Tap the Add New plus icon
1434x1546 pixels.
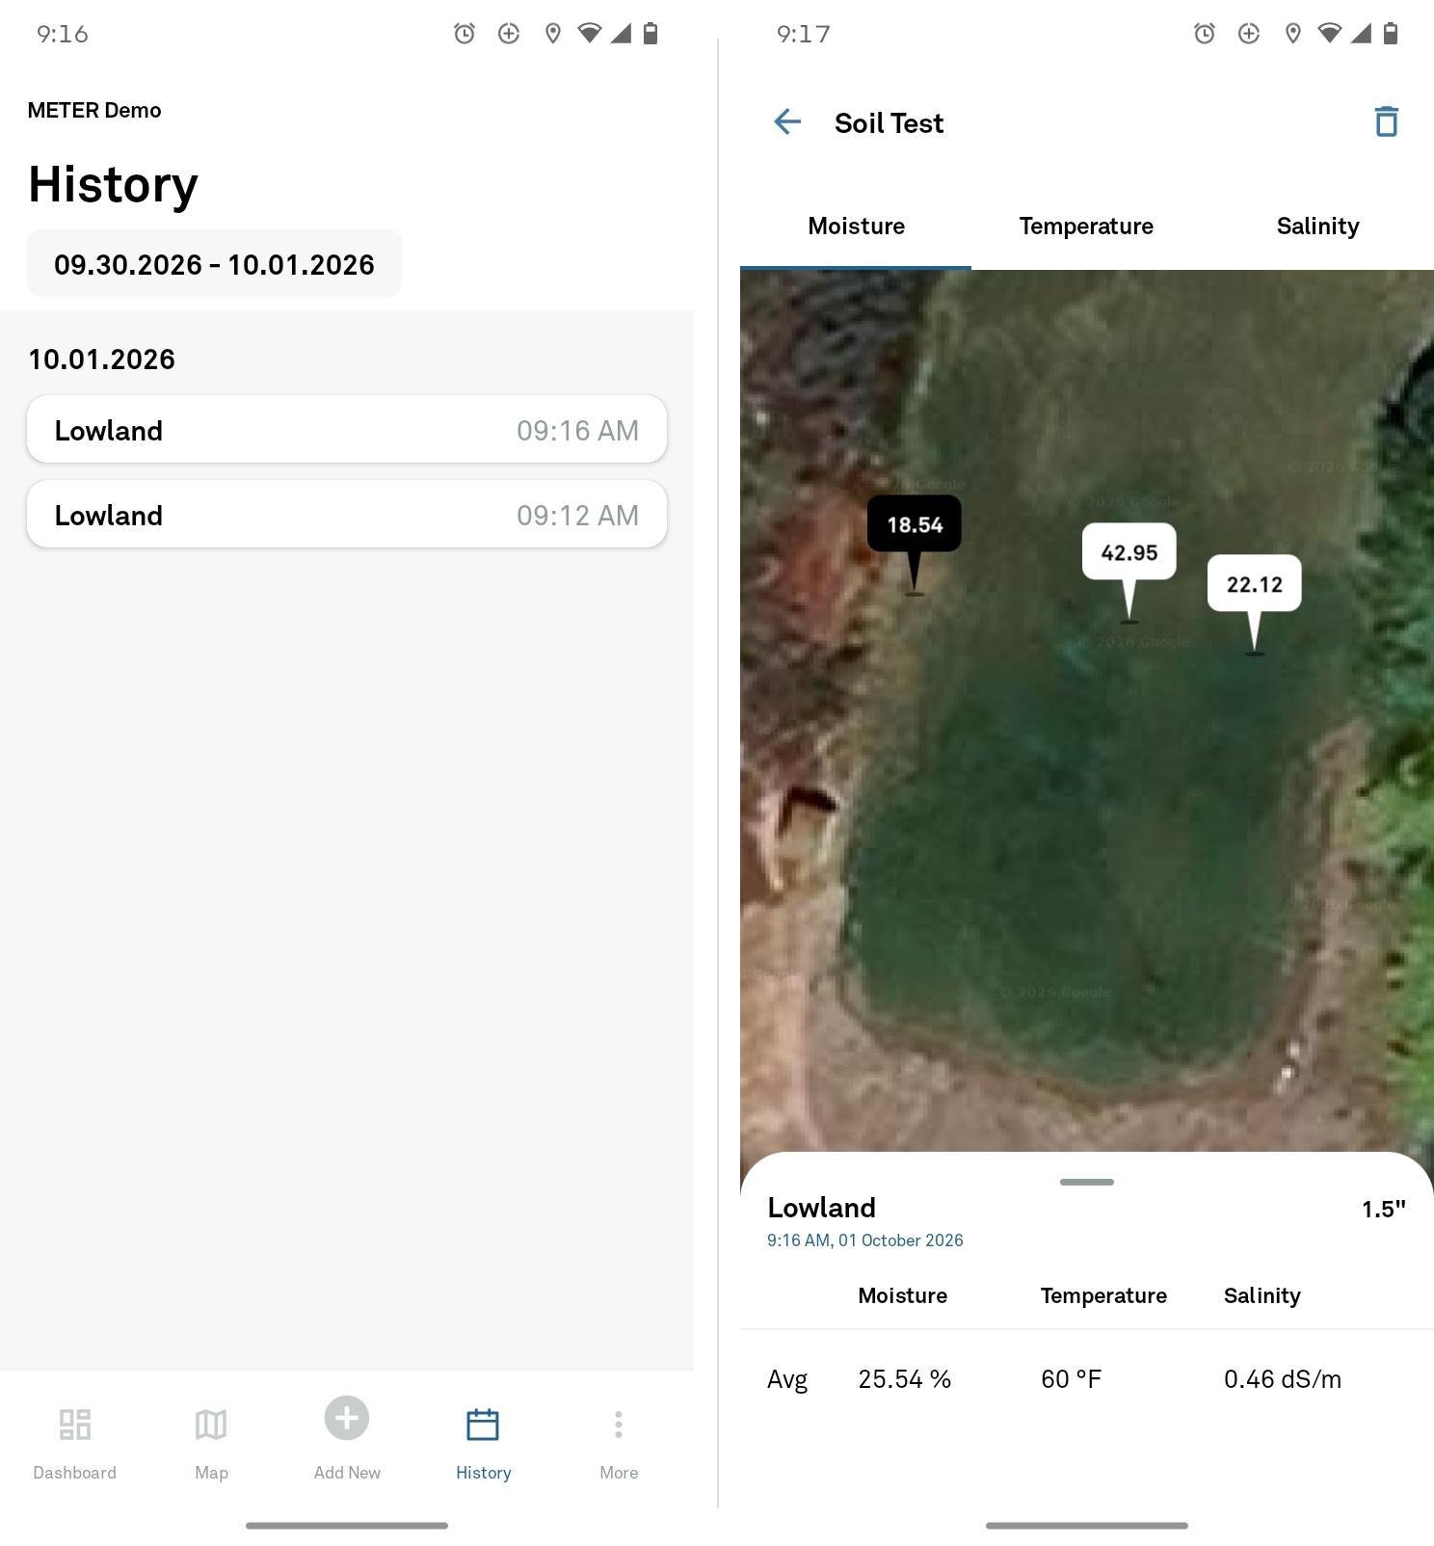347,1418
